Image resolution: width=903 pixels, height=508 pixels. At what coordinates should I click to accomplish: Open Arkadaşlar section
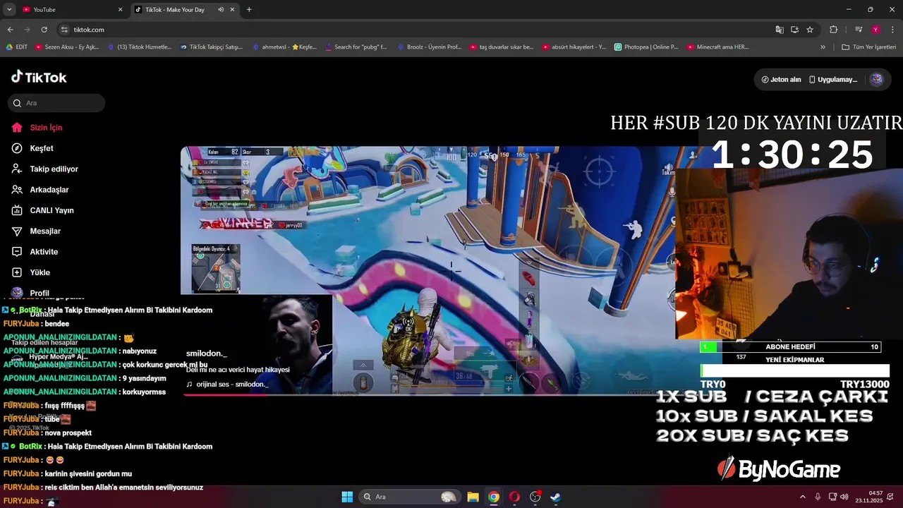[49, 190]
